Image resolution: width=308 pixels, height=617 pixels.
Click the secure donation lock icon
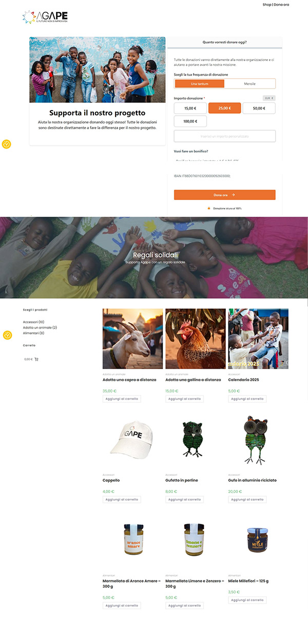[x=209, y=208]
